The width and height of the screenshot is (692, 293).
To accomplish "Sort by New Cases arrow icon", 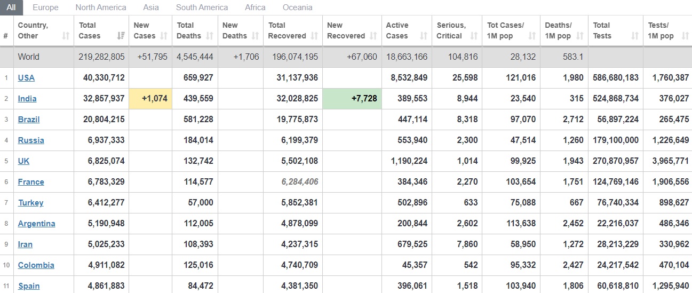I will 164,36.
